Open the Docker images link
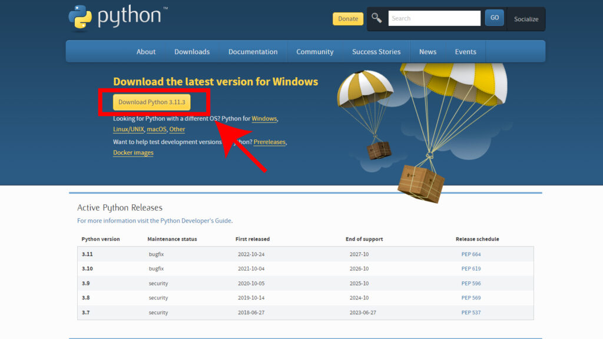The width and height of the screenshot is (603, 339). click(x=133, y=152)
